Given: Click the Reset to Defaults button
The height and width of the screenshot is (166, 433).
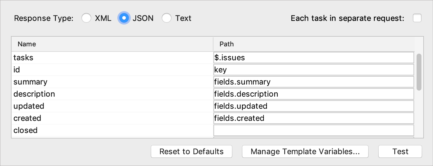Looking at the screenshot, I should coord(192,151).
